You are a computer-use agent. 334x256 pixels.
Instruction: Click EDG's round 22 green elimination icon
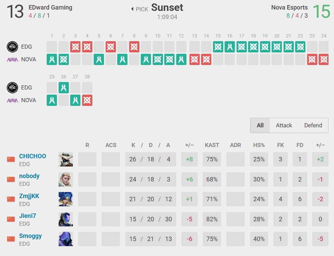(300, 47)
